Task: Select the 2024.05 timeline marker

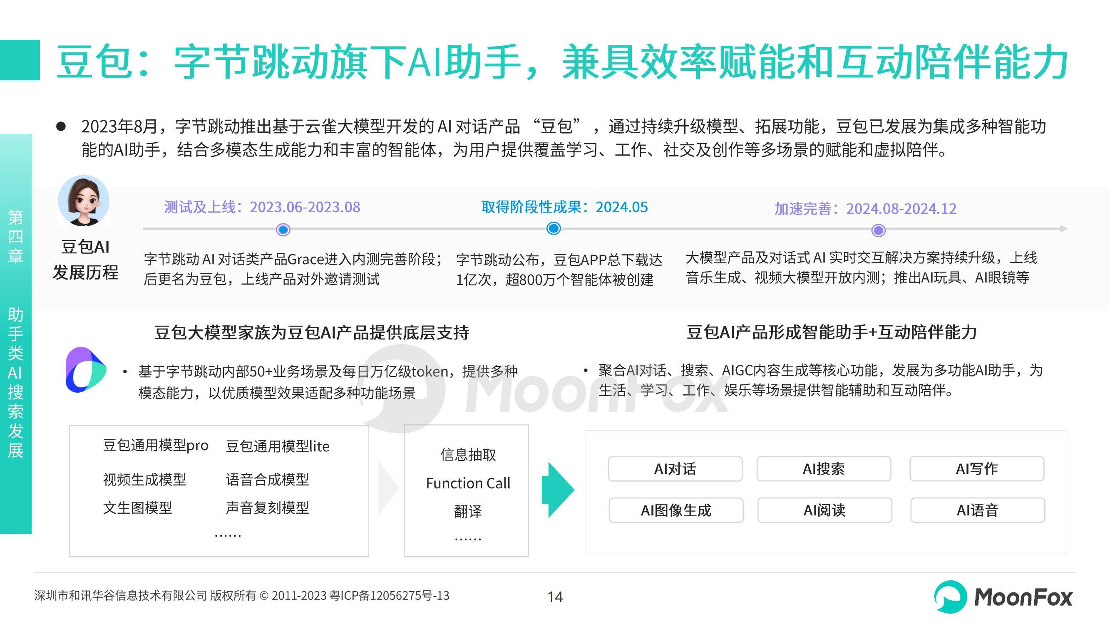Action: (553, 228)
